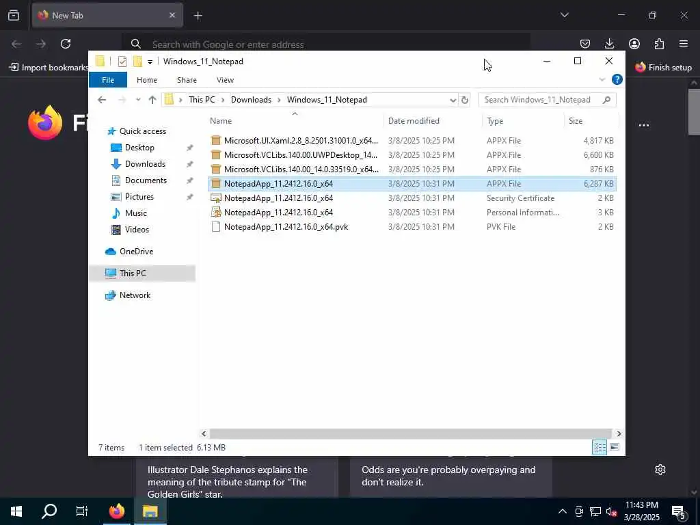Sort files by Date modified column
Viewport: 700px width, 525px height.
[432, 121]
